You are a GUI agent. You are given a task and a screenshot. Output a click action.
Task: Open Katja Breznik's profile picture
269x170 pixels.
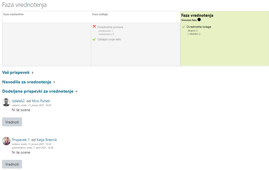click(6, 141)
